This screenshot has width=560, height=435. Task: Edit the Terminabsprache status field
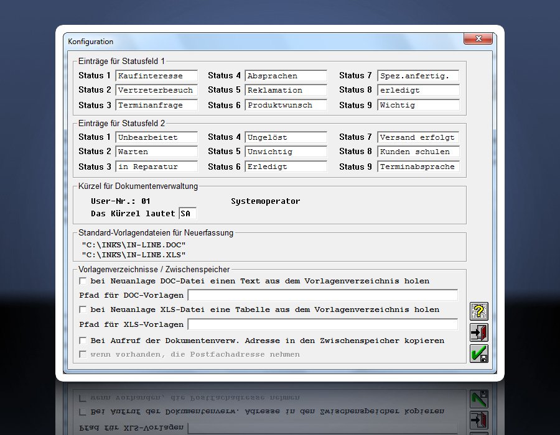418,167
